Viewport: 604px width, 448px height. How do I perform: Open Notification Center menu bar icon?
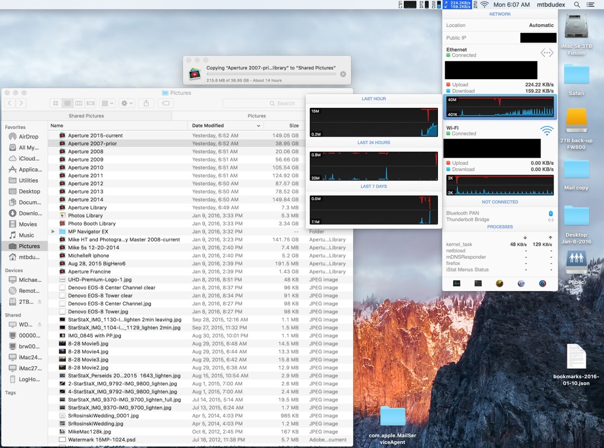coord(590,4)
